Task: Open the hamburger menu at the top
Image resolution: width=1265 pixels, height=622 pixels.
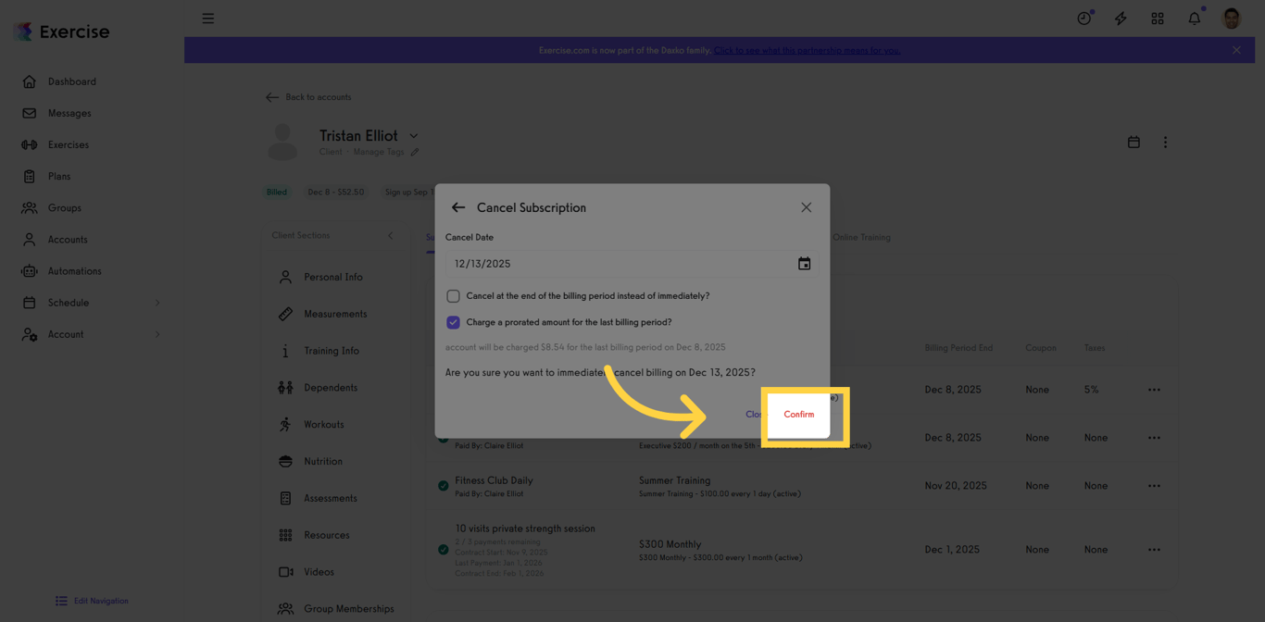Action: (x=208, y=19)
